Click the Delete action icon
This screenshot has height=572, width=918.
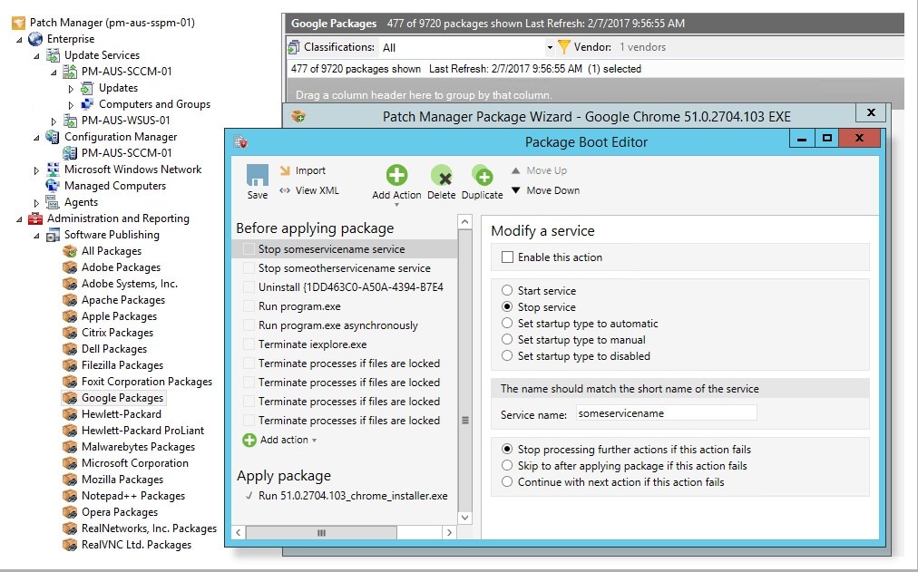pos(442,176)
